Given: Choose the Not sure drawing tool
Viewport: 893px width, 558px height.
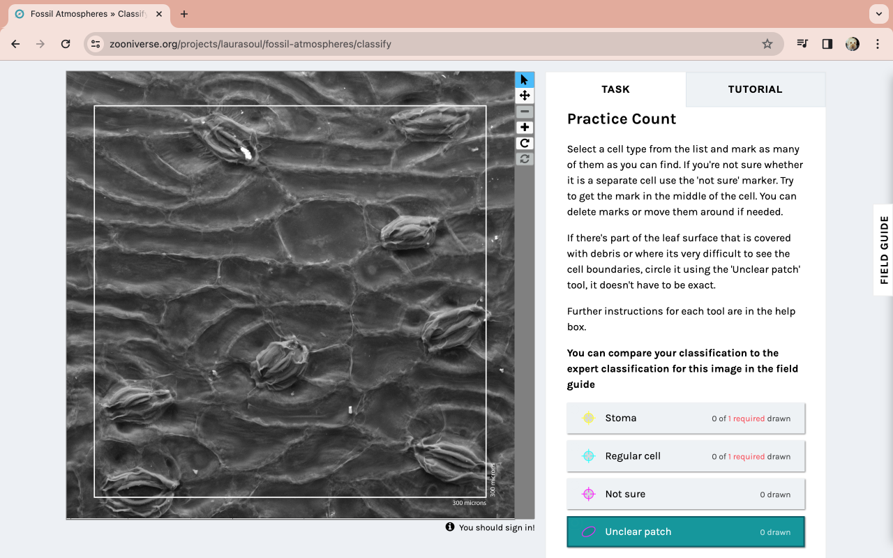Looking at the screenshot, I should (686, 494).
